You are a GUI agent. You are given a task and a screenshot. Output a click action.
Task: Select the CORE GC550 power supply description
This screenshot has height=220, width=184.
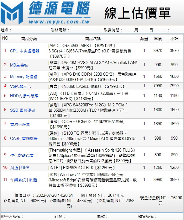pyautogui.click(x=86, y=124)
